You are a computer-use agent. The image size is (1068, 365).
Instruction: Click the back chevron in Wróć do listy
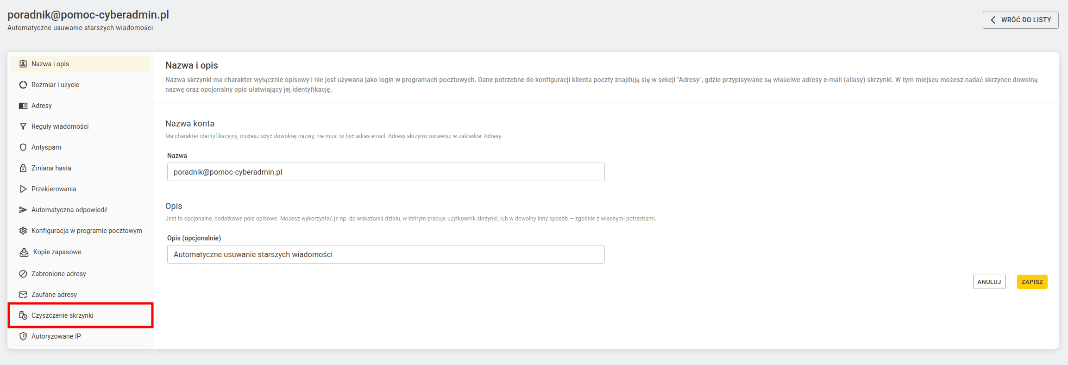[x=993, y=20]
